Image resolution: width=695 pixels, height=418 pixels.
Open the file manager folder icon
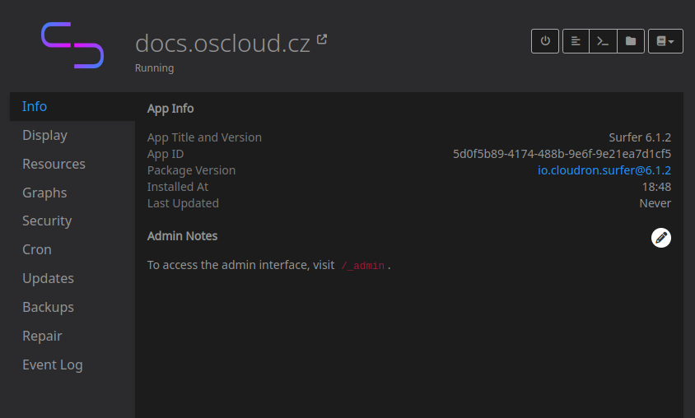(x=630, y=41)
